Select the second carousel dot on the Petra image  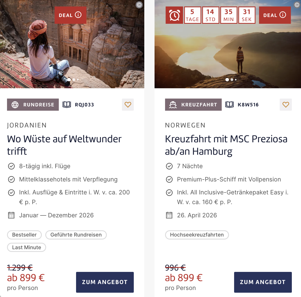point(73,80)
